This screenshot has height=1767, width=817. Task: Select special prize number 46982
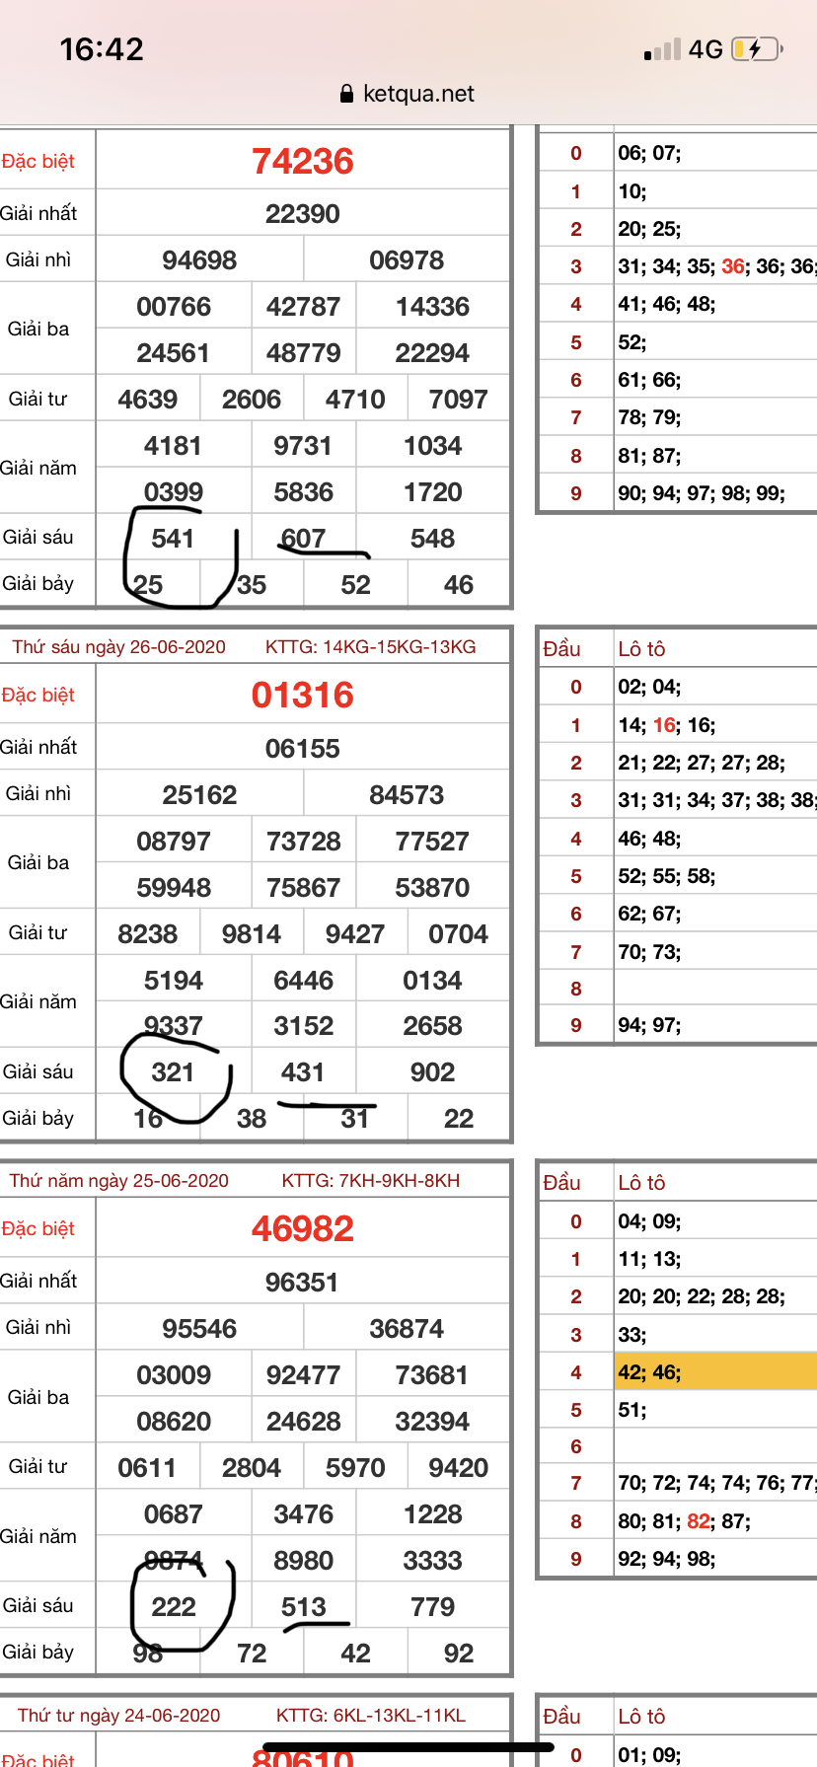[x=302, y=1228]
